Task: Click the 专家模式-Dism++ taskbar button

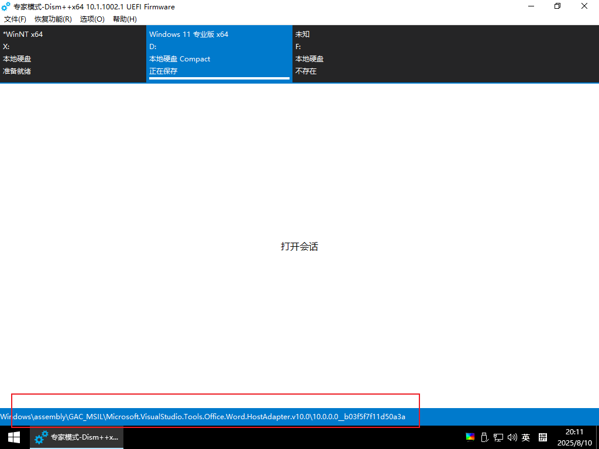Action: (x=77, y=437)
